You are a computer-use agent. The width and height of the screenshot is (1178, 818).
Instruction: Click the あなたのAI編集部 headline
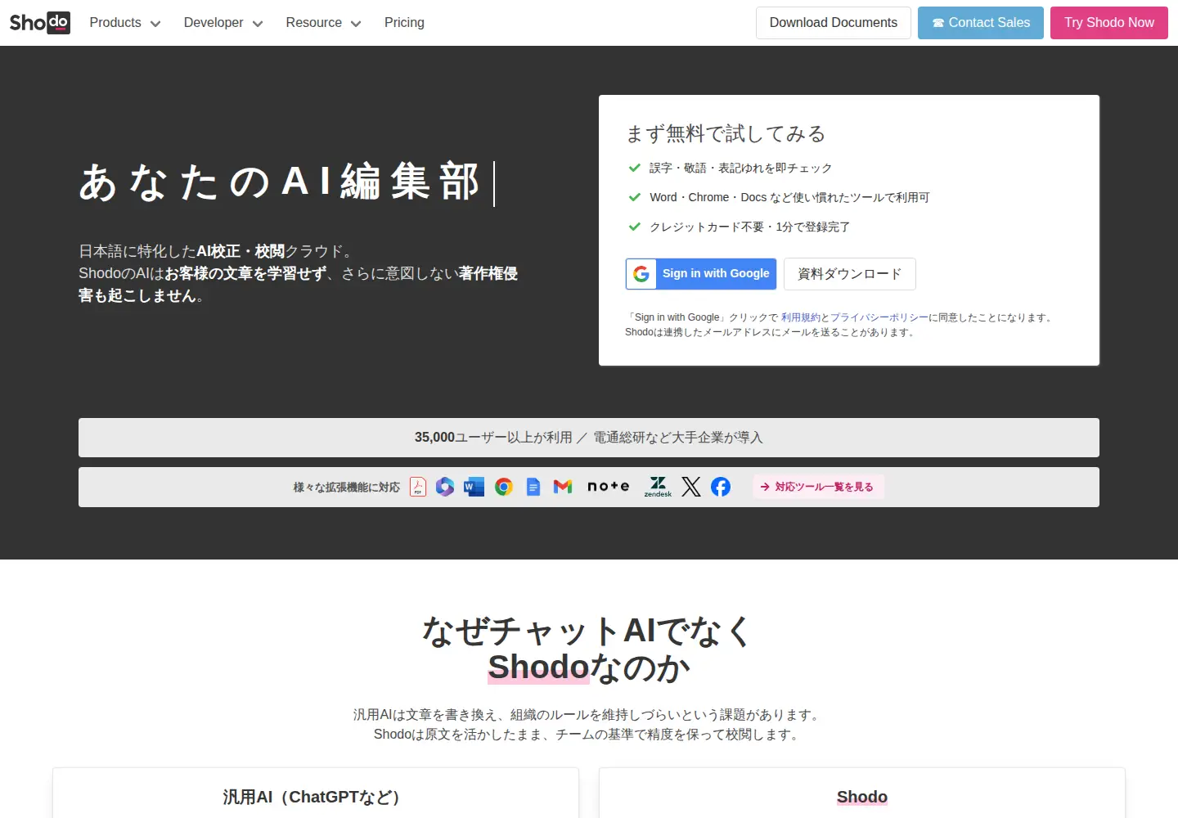(x=280, y=182)
